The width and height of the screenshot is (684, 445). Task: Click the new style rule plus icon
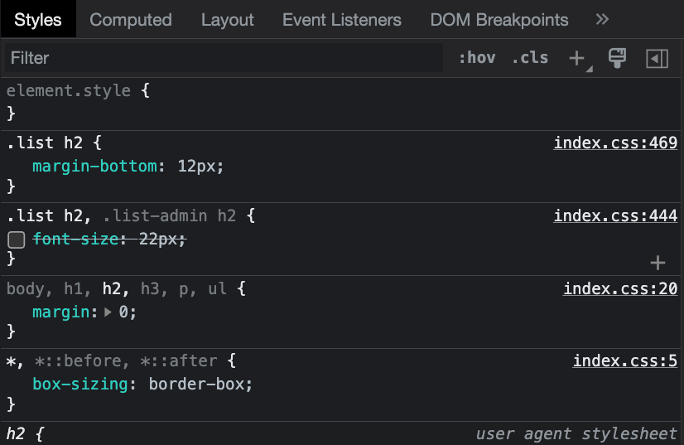[577, 58]
